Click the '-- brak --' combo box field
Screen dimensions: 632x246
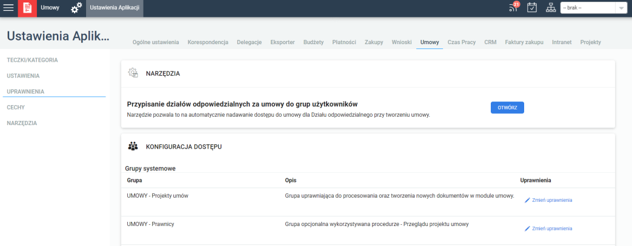tap(593, 8)
